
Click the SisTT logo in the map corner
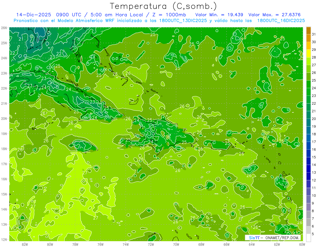point(254,238)
